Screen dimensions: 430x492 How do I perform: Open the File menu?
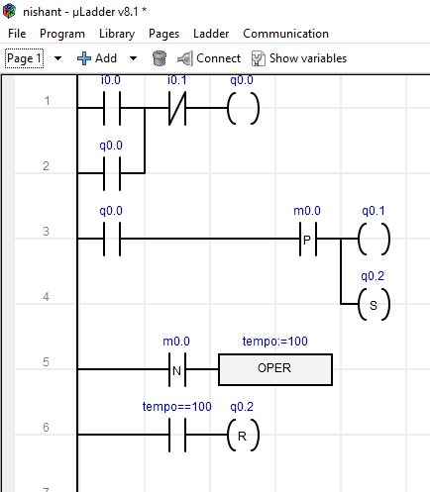tap(17, 34)
